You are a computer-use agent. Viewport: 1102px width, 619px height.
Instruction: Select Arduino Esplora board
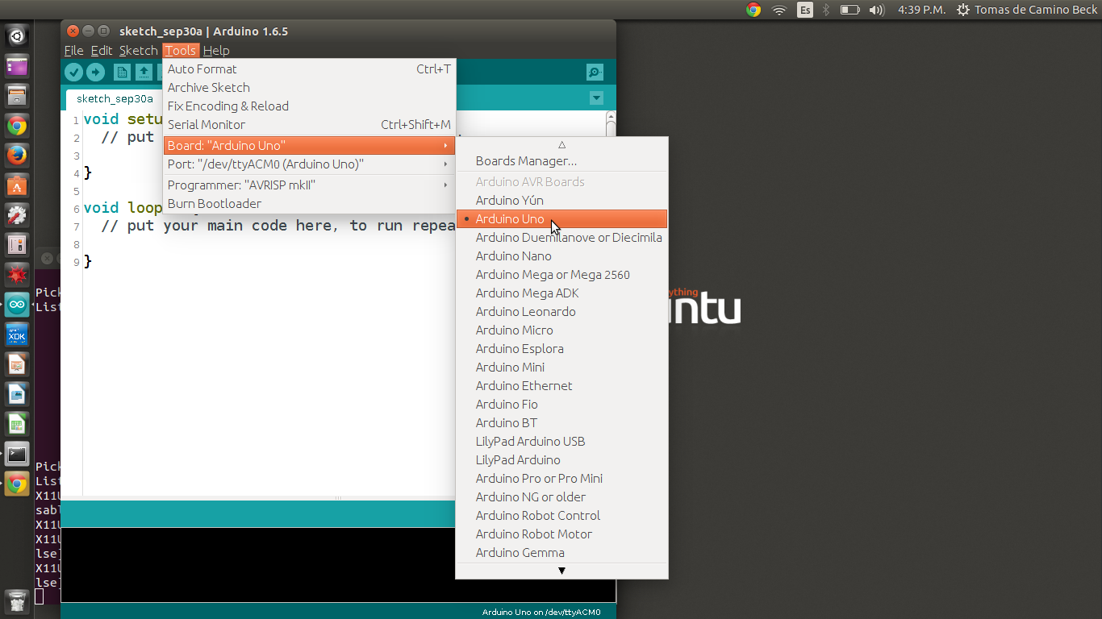pyautogui.click(x=561, y=348)
